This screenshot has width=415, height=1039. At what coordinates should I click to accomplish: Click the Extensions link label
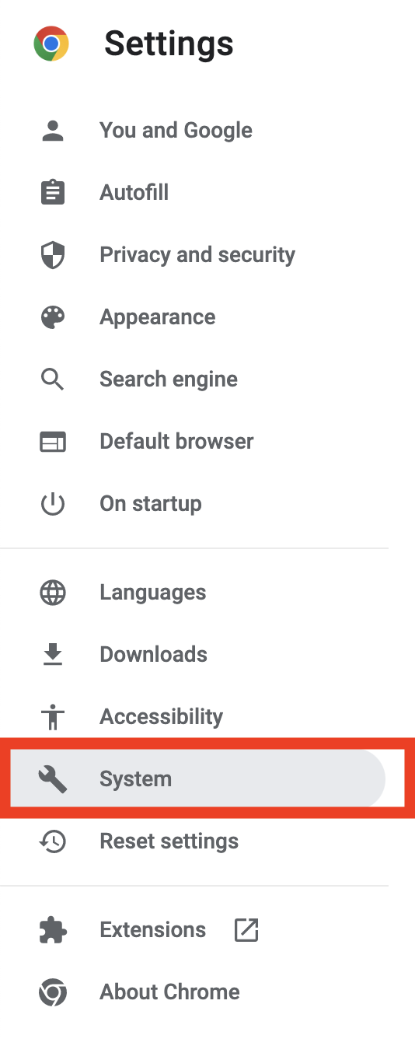pos(153,930)
